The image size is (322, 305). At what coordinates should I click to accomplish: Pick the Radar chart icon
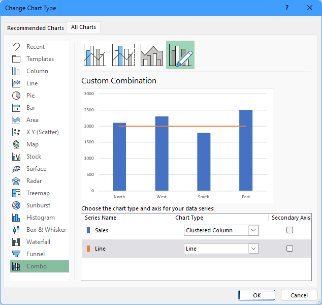tap(16, 181)
